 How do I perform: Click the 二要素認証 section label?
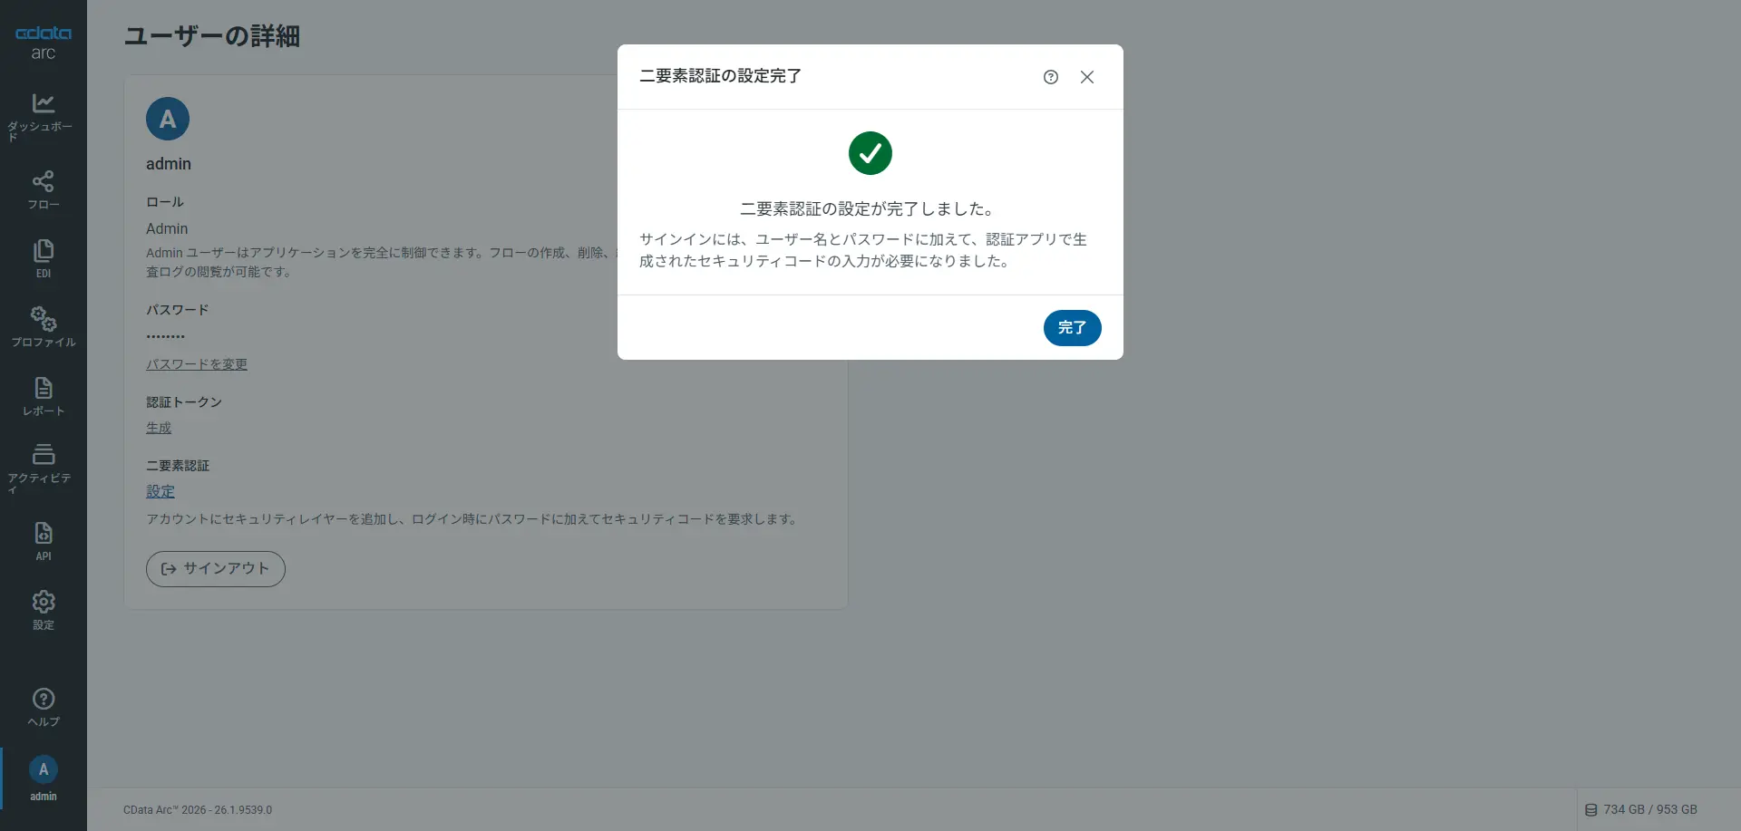coord(178,466)
